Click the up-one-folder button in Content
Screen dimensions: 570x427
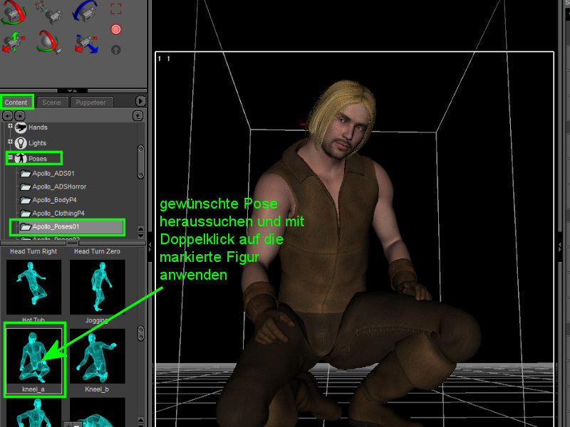pyautogui.click(x=138, y=116)
